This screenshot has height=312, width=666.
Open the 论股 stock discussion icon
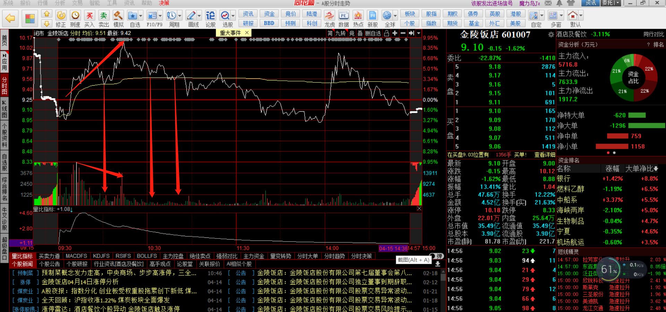(x=211, y=16)
